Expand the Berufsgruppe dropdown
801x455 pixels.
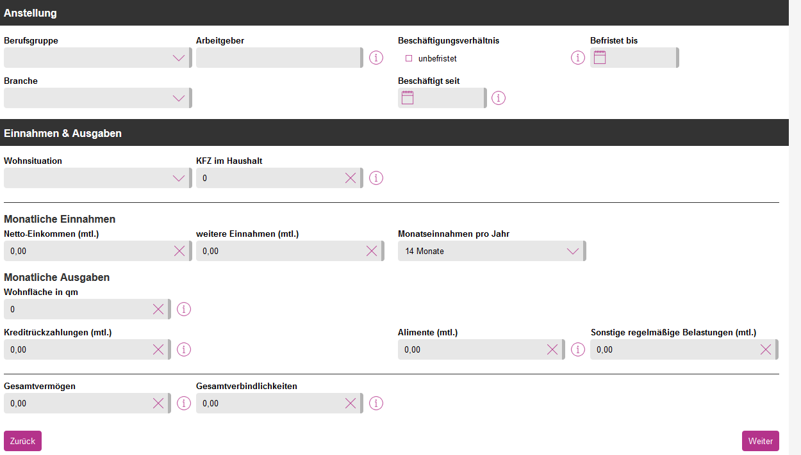[179, 58]
